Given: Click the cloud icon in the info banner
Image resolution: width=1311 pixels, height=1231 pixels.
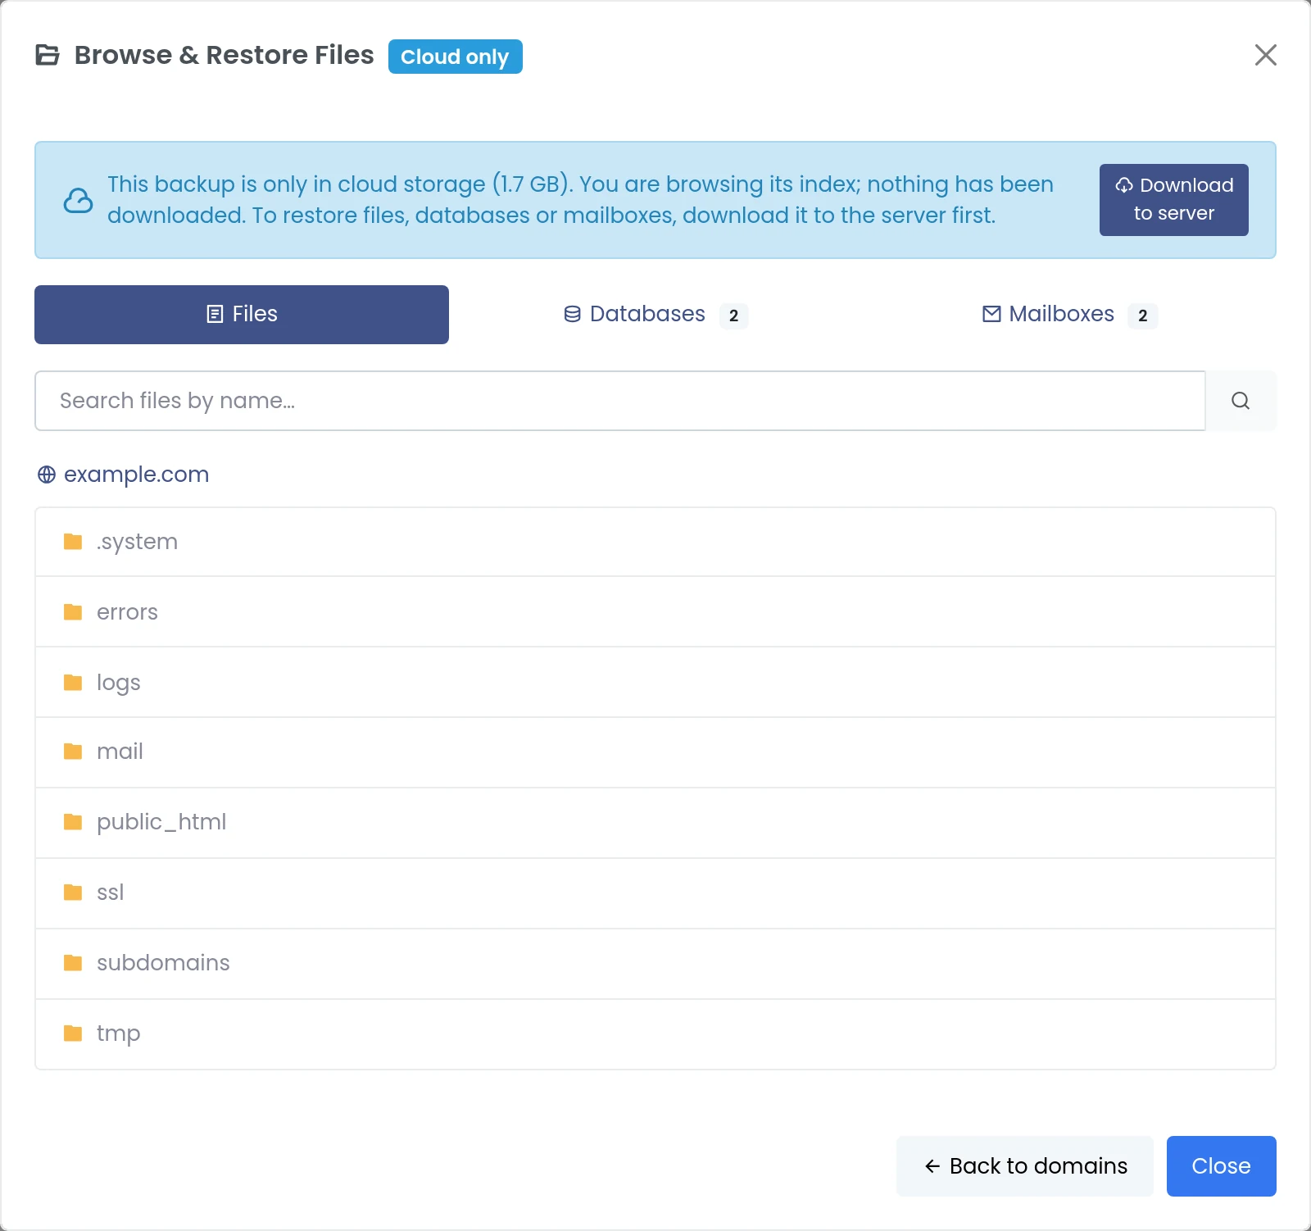Looking at the screenshot, I should (78, 200).
